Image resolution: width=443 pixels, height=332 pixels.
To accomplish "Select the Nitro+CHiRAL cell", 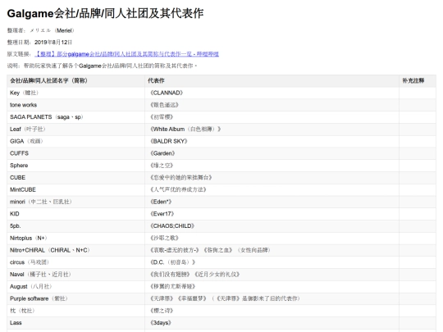I will tap(75, 250).
